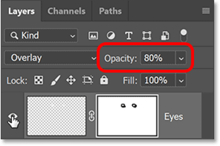
Task: Filter for adjustment layers icon
Action: (111, 35)
